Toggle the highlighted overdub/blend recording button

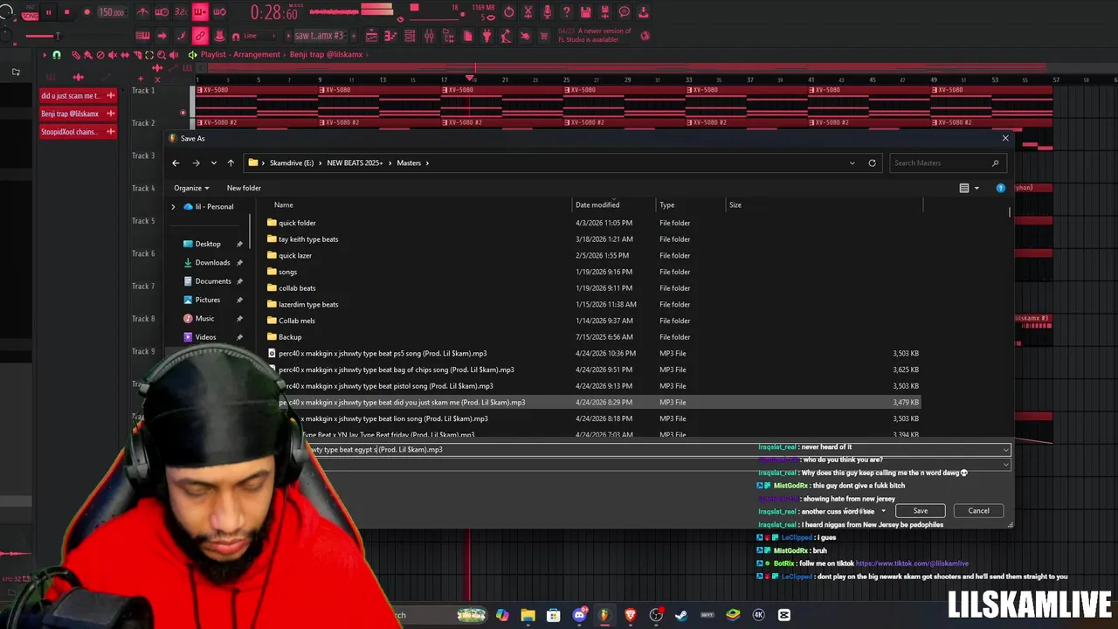(x=200, y=12)
